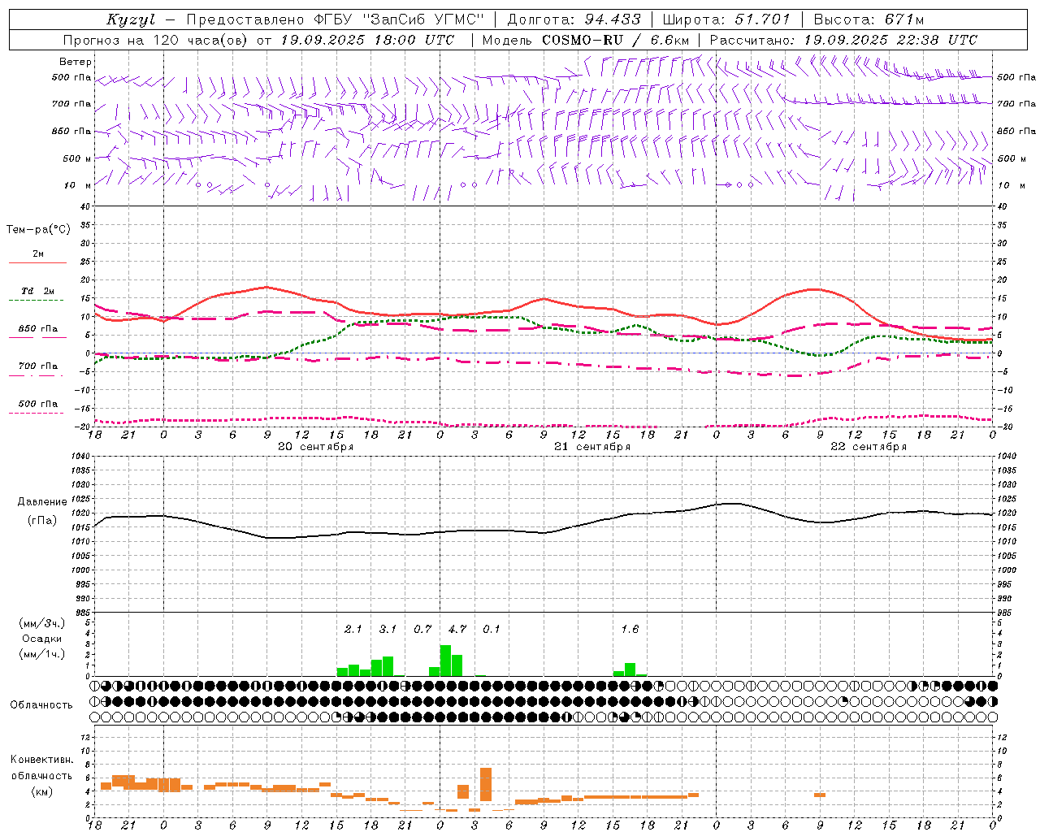Click the "Конвективн." convective cloud label
Image resolution: width=1040 pixels, height=832 pixels.
42,759
